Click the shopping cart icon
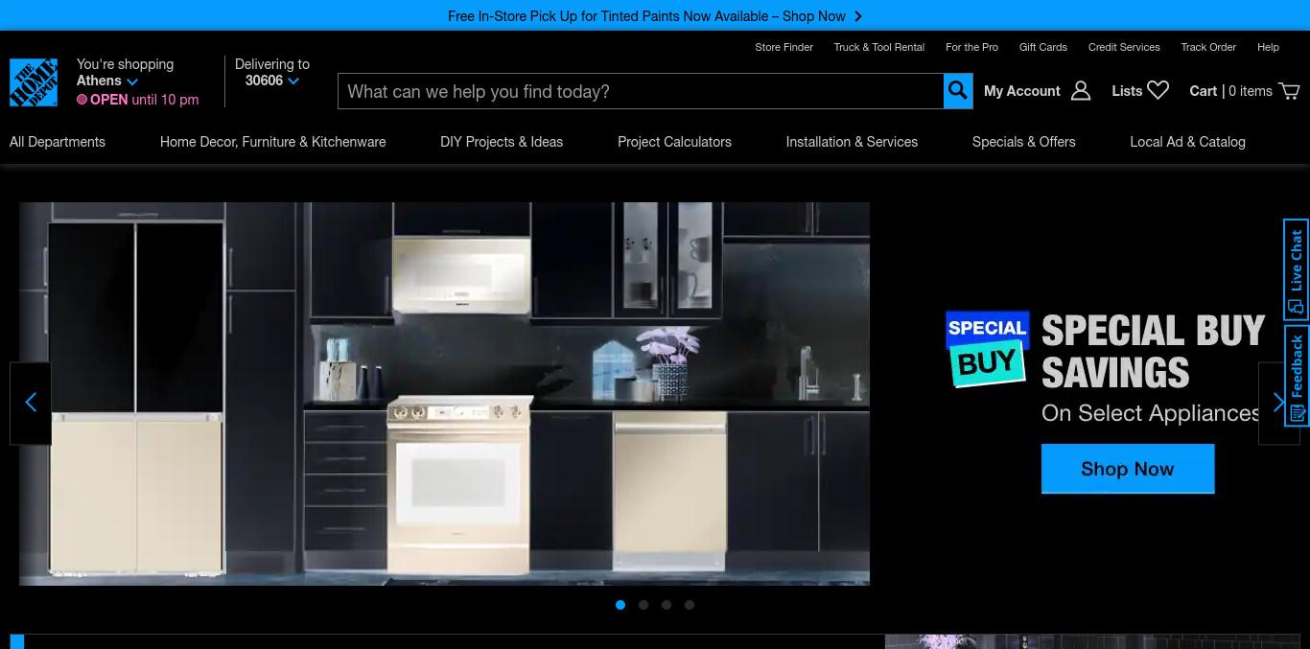The width and height of the screenshot is (1310, 649). tap(1290, 91)
